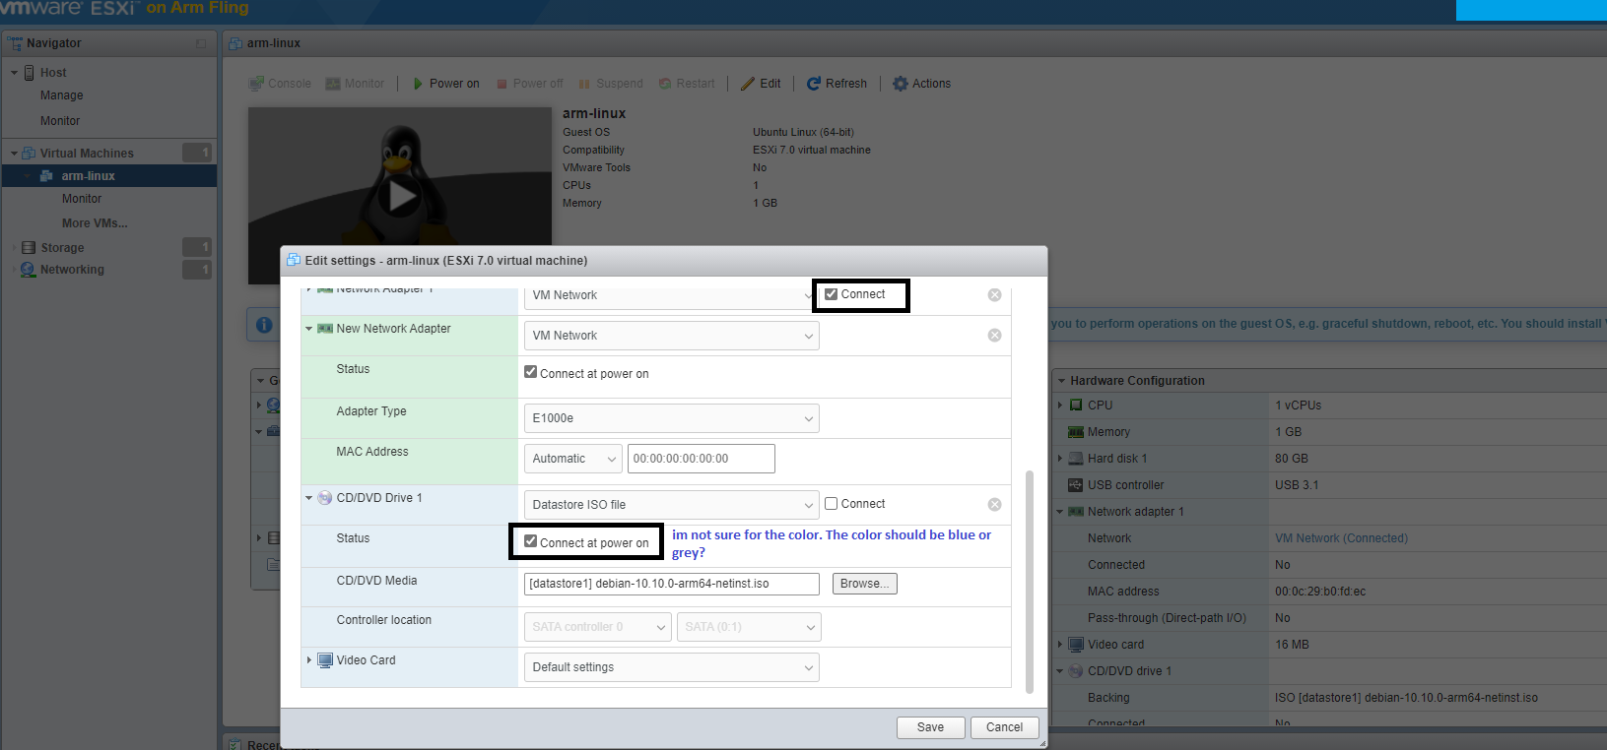Screen dimensions: 1607x750
Task: Open the Datastore ISO file dropdown
Action: point(671,505)
